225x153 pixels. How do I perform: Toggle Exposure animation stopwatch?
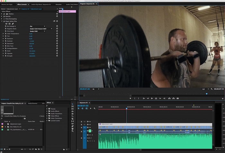(x=6, y=38)
